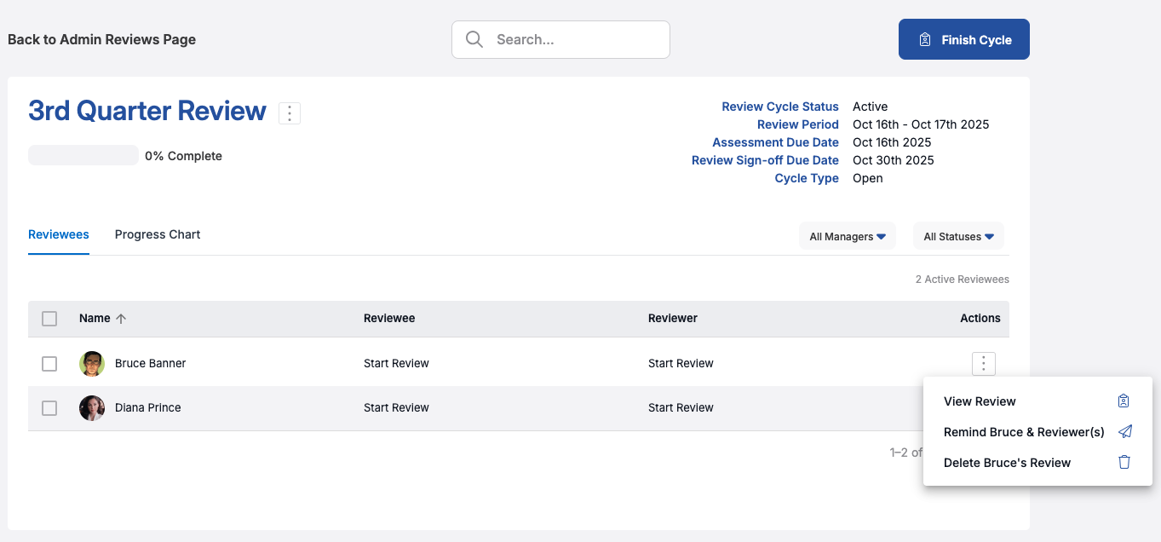
Task: Click Diana Prince's avatar picture
Action: [x=92, y=408]
